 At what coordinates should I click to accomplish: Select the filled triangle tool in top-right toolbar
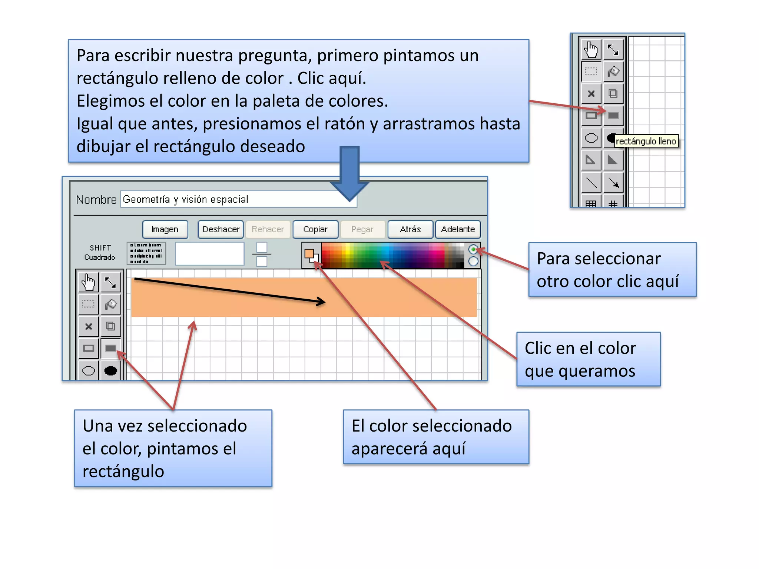613,160
